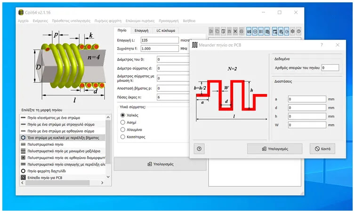The width and height of the screenshot is (355, 213).
Task: Select Χαλκός wire material radio button
Action: (x=123, y=115)
